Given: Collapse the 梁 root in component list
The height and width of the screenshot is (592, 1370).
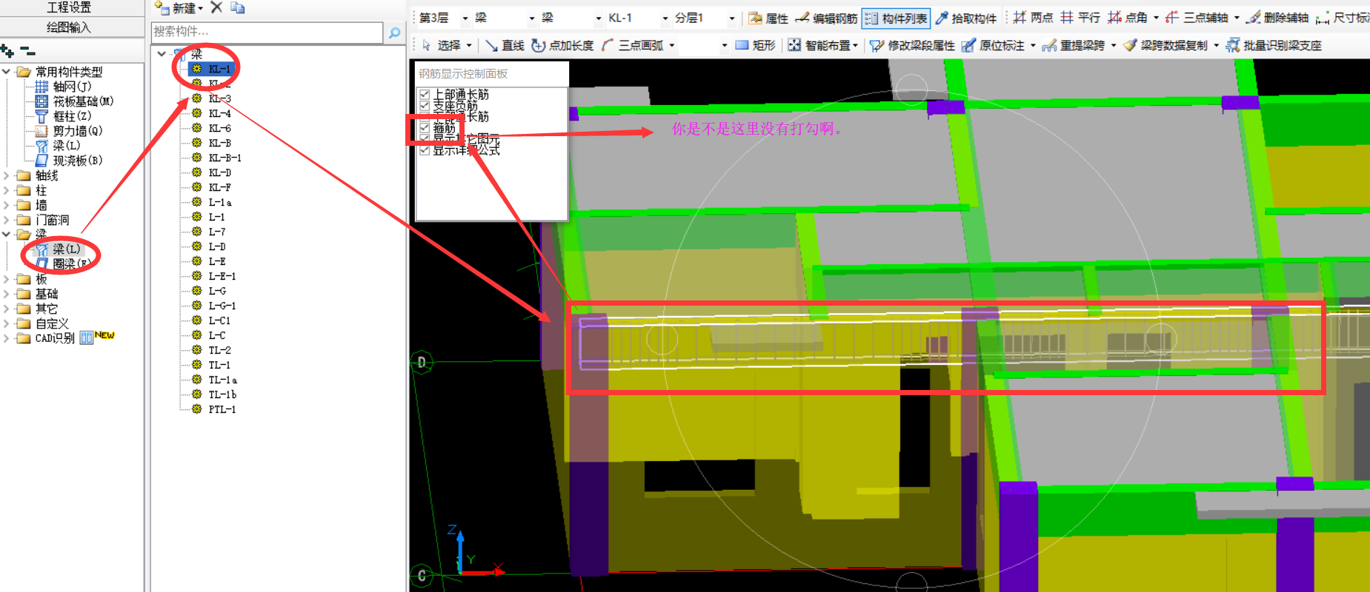Looking at the screenshot, I should point(162,53).
